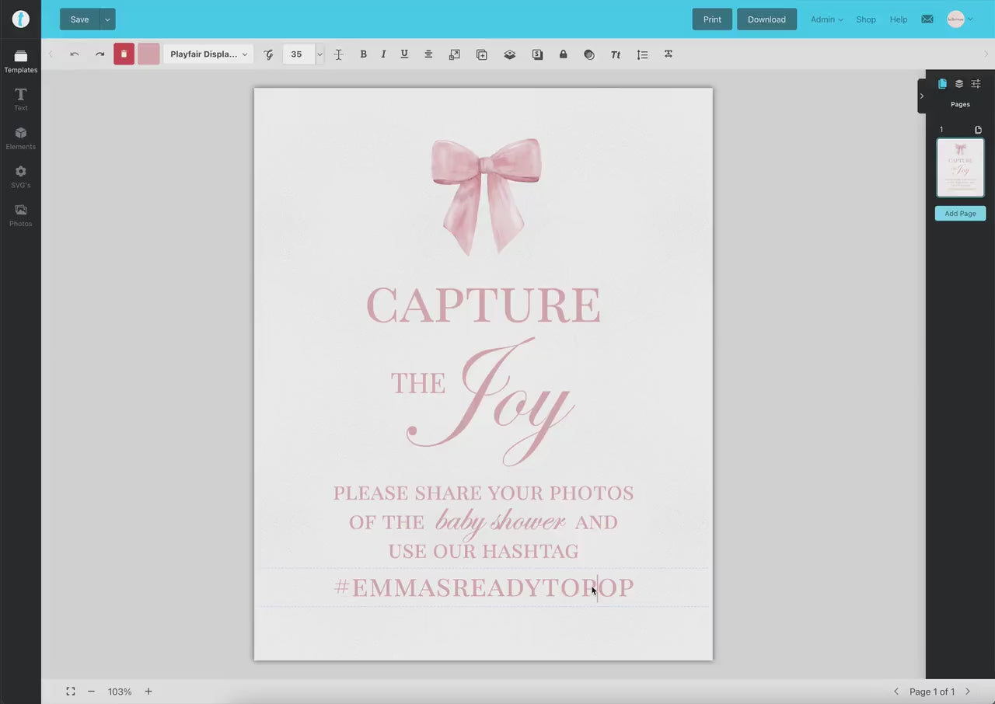Click the resize/scale element icon
995x704 pixels.
[x=455, y=54]
